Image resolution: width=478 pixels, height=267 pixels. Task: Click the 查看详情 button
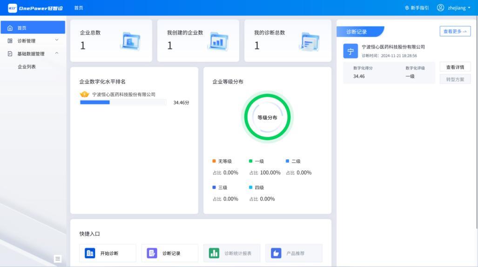coord(455,67)
